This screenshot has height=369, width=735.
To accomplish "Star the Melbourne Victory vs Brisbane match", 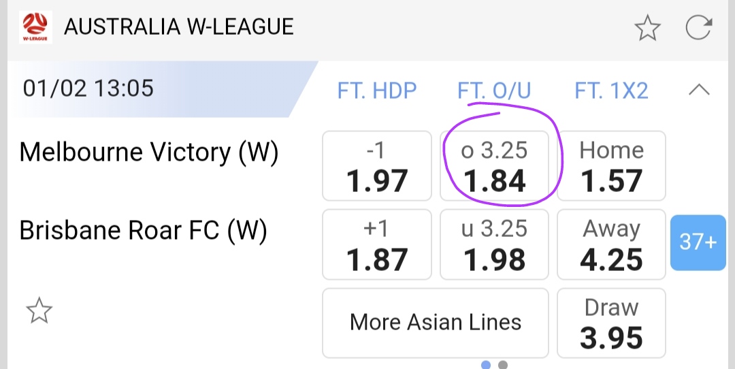I will point(39,311).
